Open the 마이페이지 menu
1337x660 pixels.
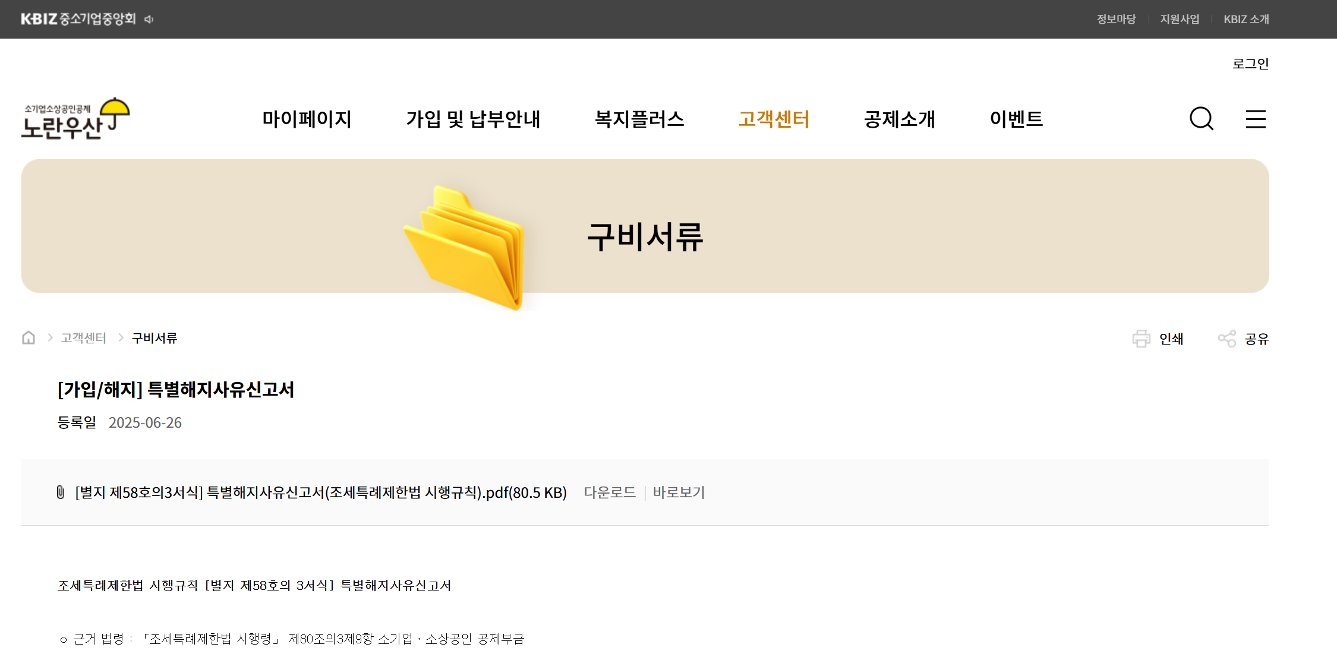point(307,119)
